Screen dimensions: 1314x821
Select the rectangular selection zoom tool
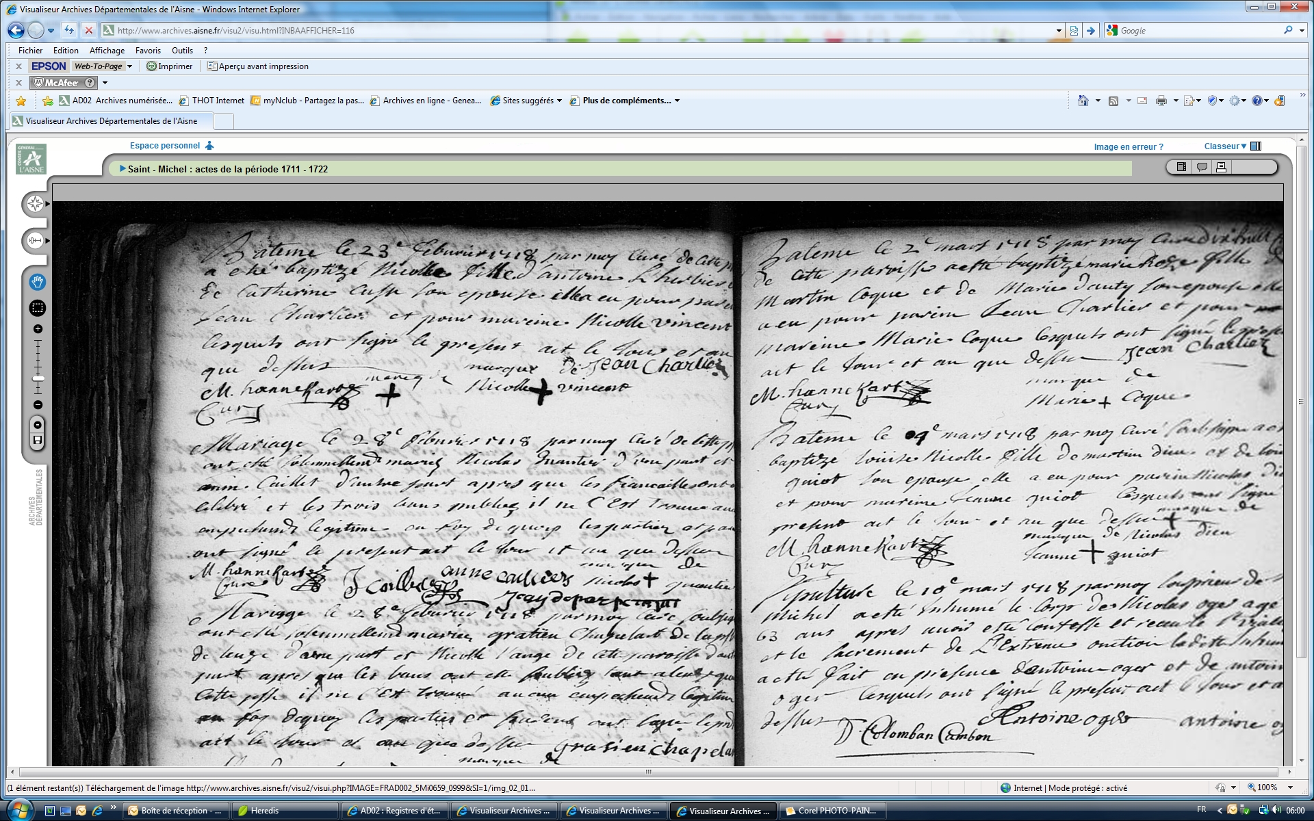coord(38,309)
